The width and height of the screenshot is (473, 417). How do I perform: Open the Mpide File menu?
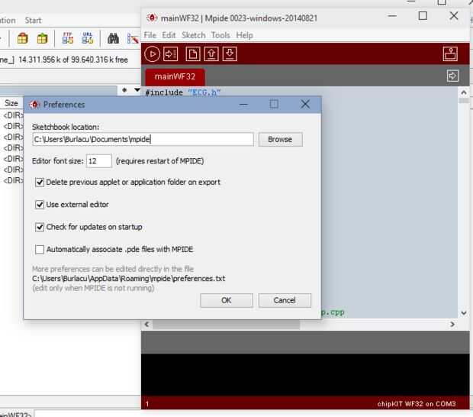[x=150, y=35]
